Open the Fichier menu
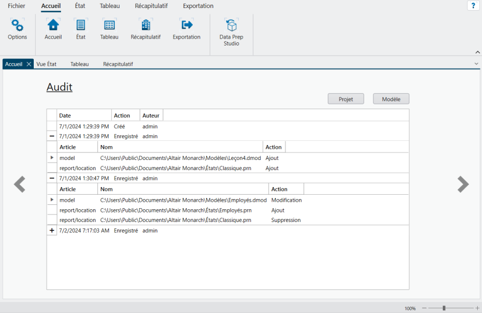Screen dimensions: 482x313 click(x=17, y=6)
